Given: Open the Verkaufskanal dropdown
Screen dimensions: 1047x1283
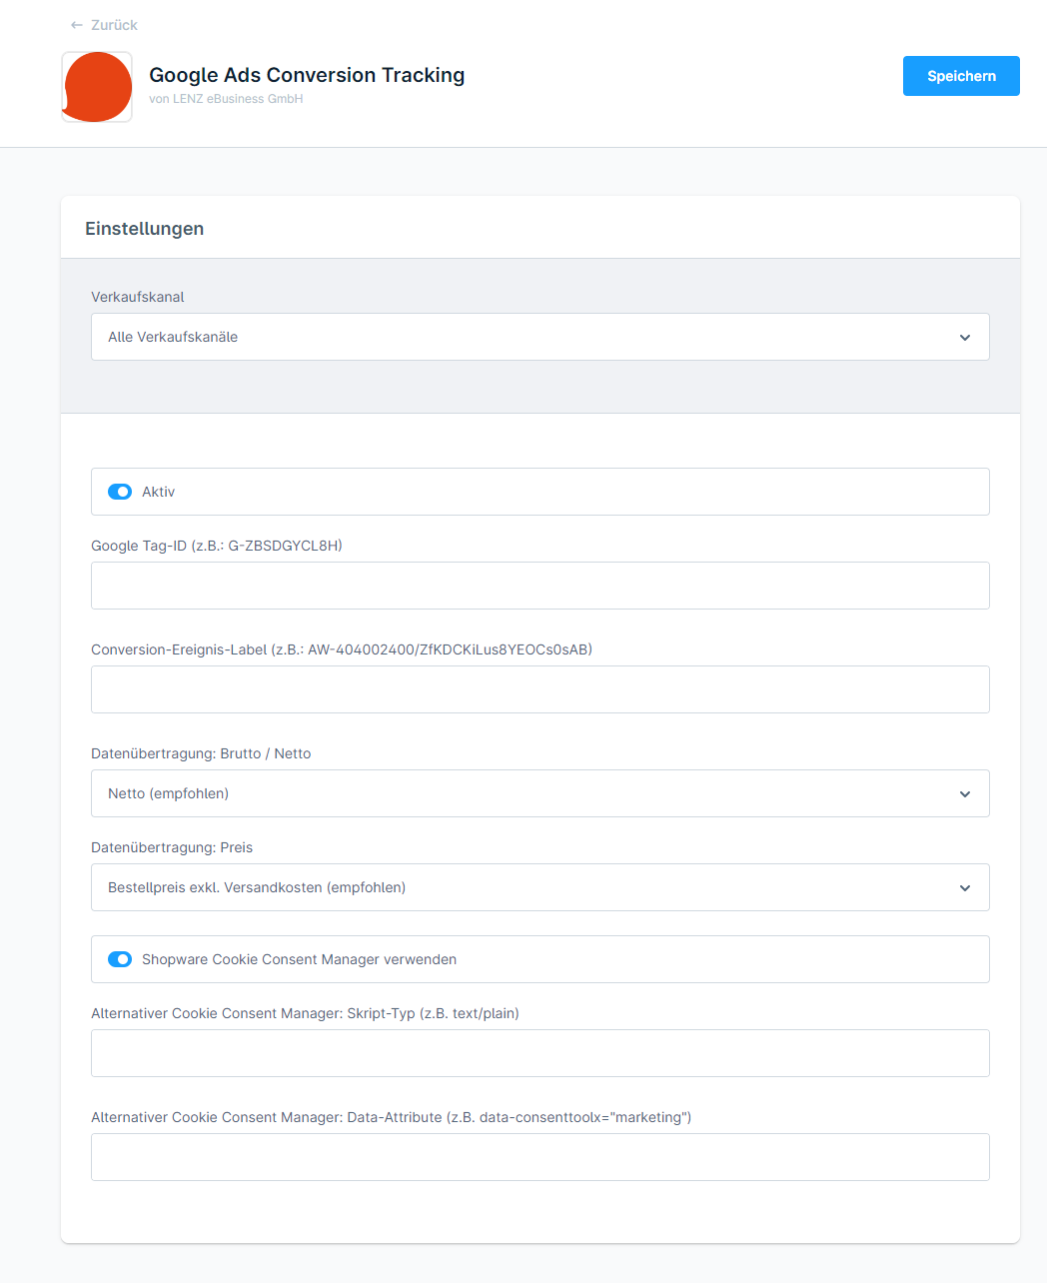Looking at the screenshot, I should click(x=540, y=337).
